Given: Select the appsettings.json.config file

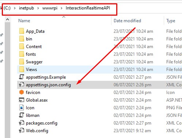Looking at the screenshot, I should point(48,85).
